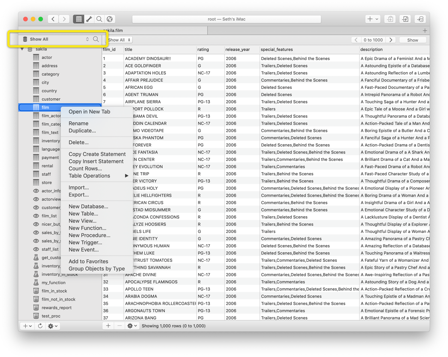Screen dimensions: 448x357
Task: Choose Copy Create Statement
Action: (97, 154)
